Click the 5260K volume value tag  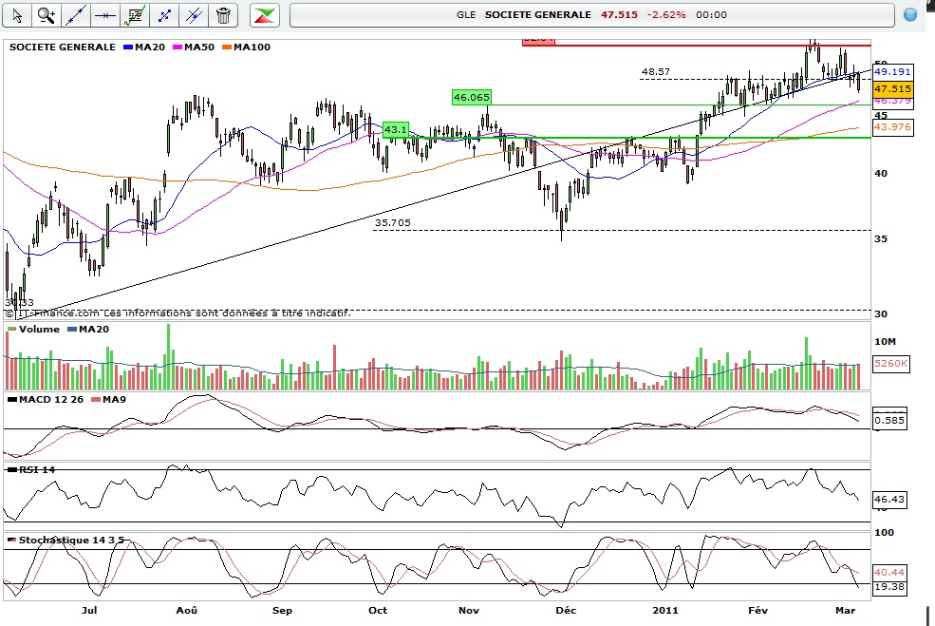891,364
